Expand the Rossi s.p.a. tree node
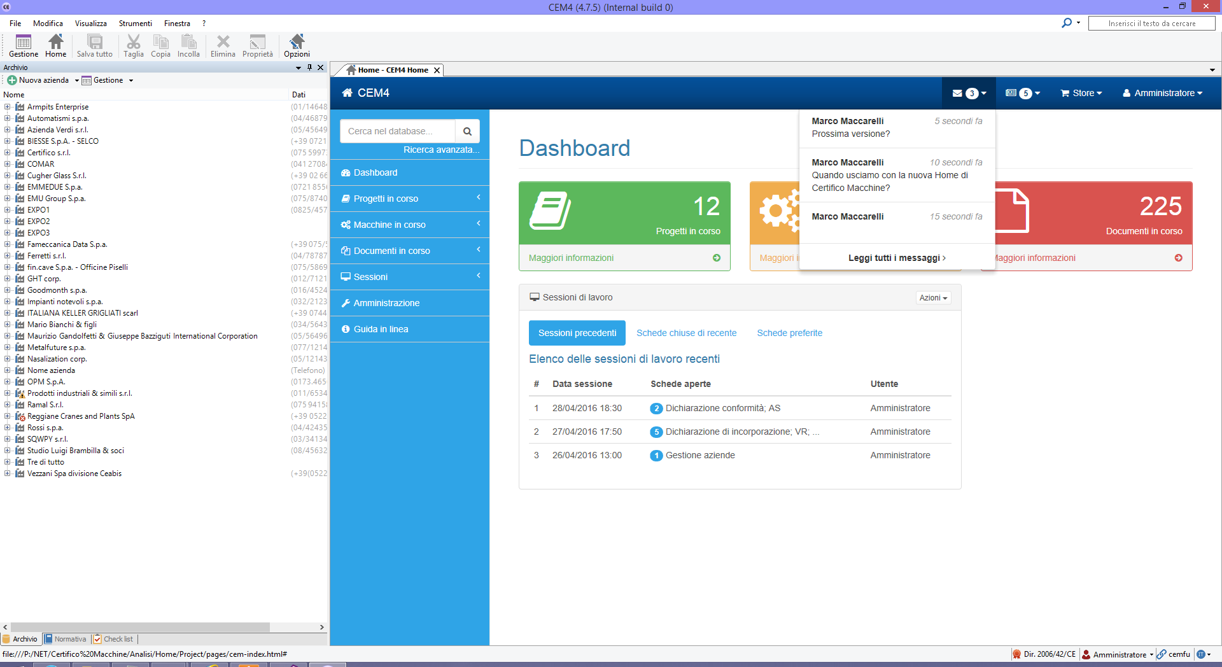This screenshot has height=667, width=1222. tap(7, 428)
